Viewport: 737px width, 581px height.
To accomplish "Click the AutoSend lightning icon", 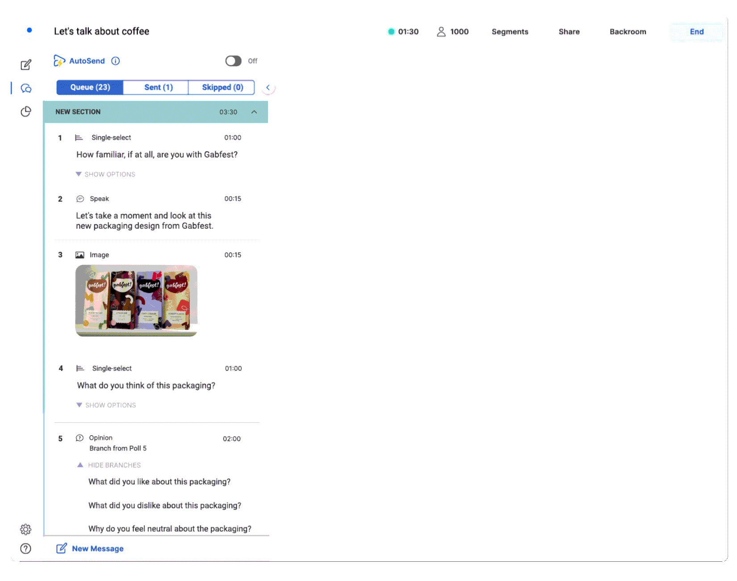I will (59, 61).
